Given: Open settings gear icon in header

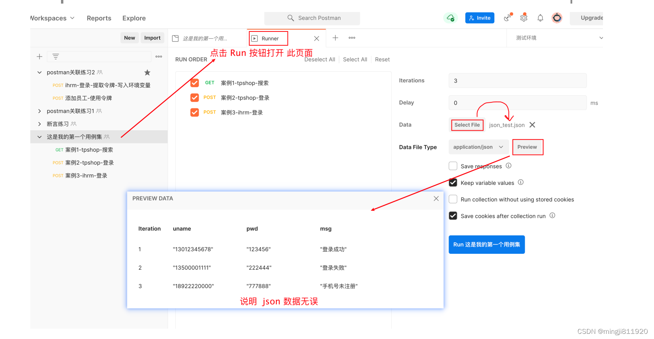Looking at the screenshot, I should coord(524,18).
